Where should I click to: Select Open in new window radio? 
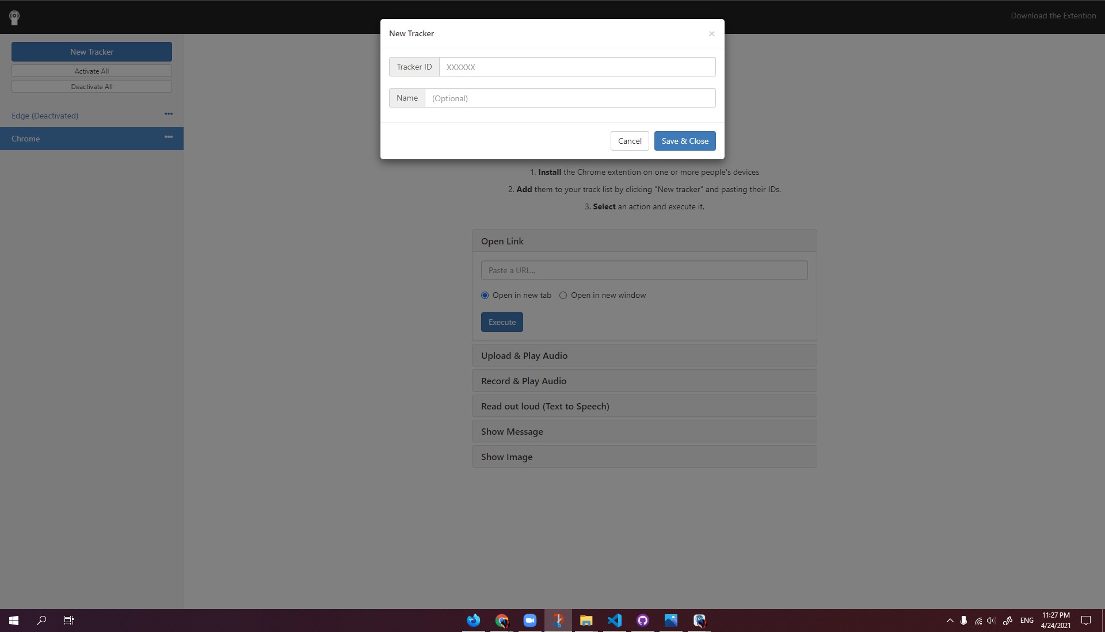[563, 295]
